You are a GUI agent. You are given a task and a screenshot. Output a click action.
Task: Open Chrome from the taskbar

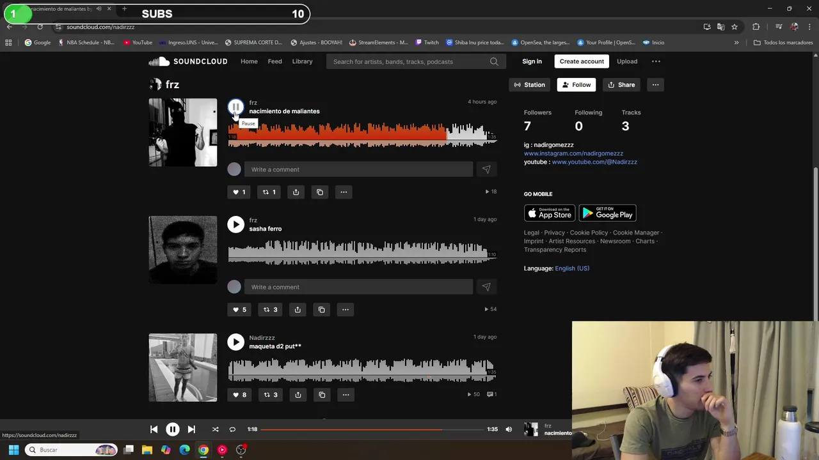203,450
